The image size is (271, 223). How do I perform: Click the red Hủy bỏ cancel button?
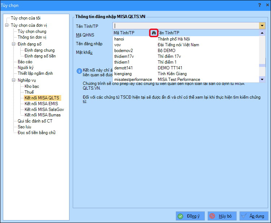(222, 216)
